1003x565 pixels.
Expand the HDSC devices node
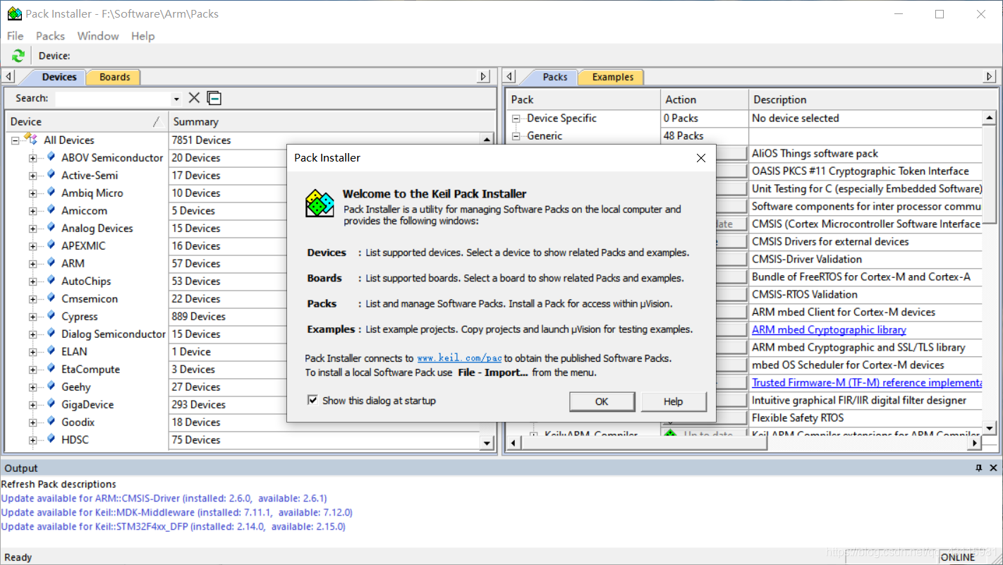[x=32, y=440]
